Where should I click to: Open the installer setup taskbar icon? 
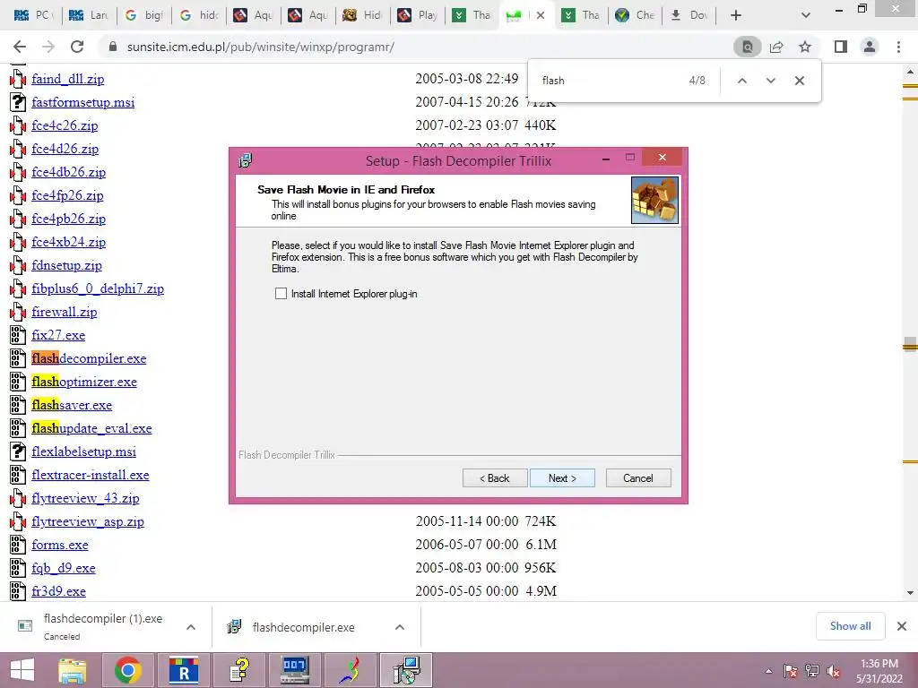406,670
